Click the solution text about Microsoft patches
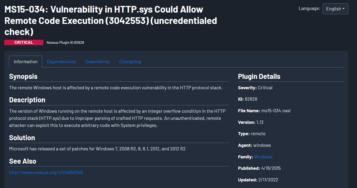The height and width of the screenshot is (188, 357). coord(97,149)
